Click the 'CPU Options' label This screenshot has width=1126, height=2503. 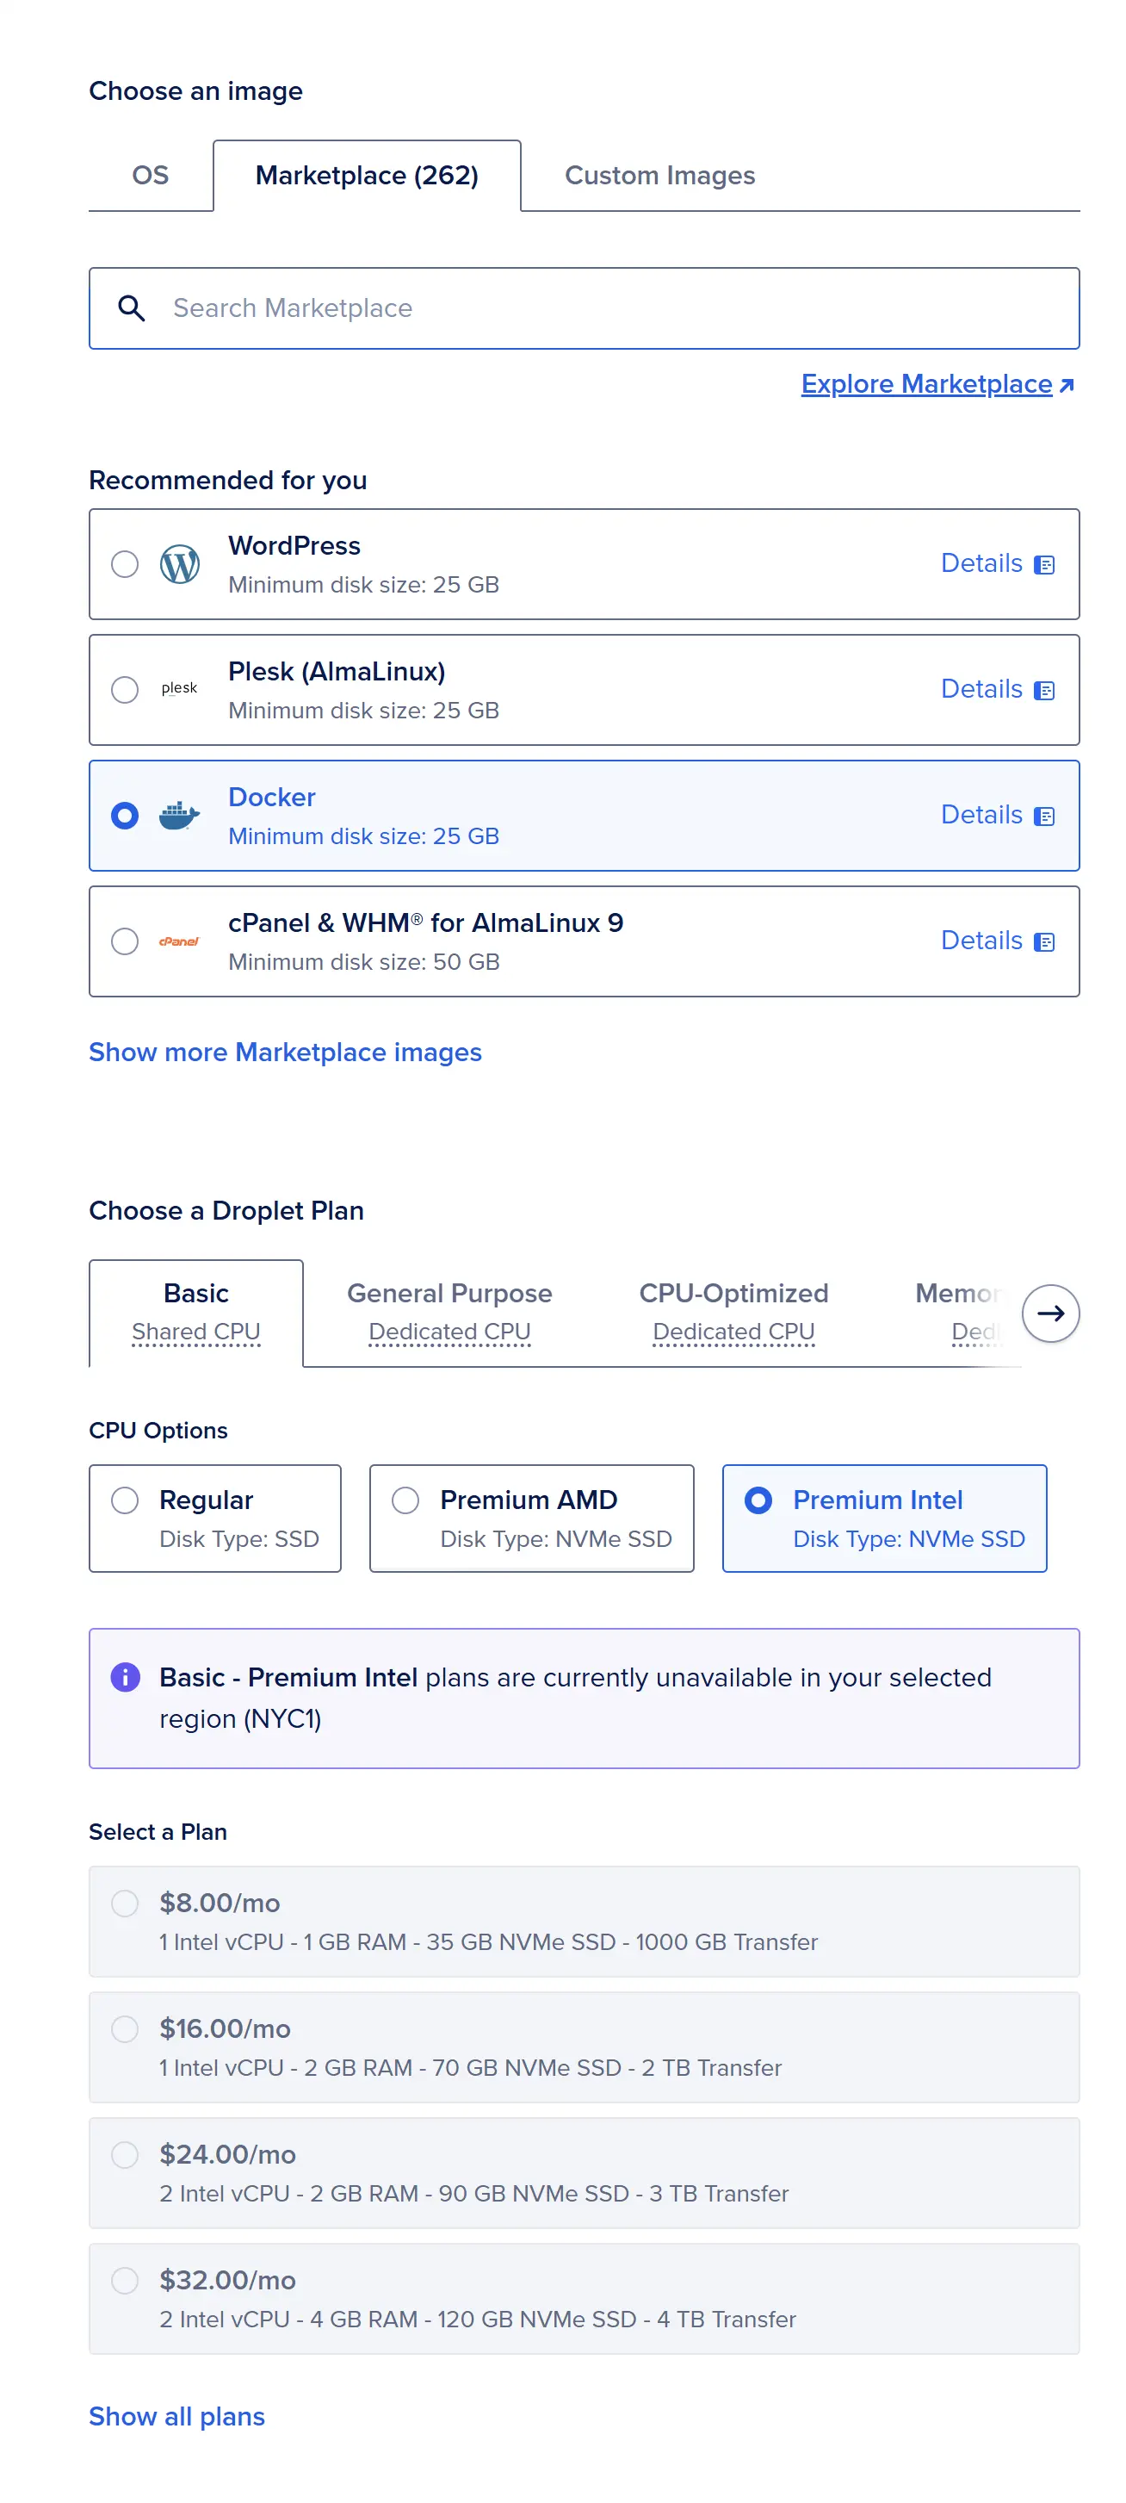(x=158, y=1431)
